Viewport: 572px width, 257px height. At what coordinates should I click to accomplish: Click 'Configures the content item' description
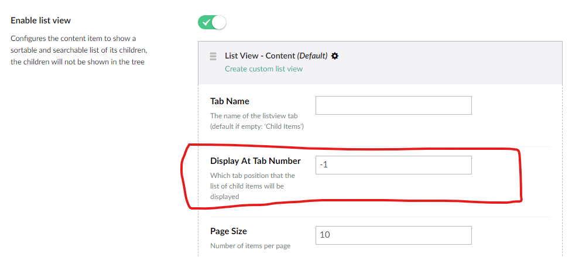(x=79, y=50)
